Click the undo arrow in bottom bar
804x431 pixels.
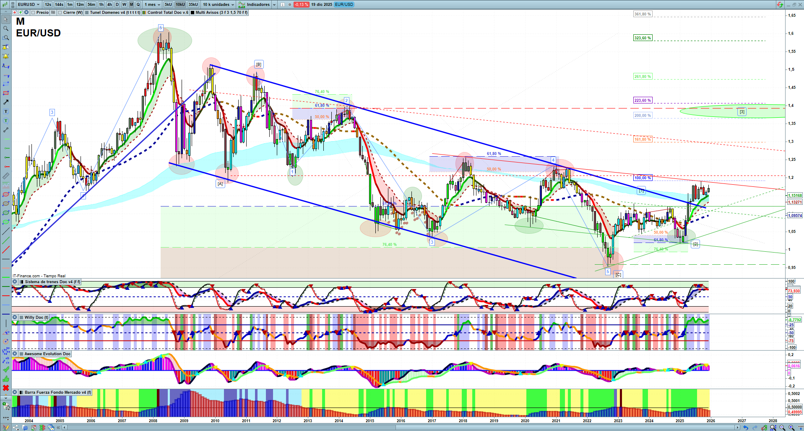click(745, 428)
